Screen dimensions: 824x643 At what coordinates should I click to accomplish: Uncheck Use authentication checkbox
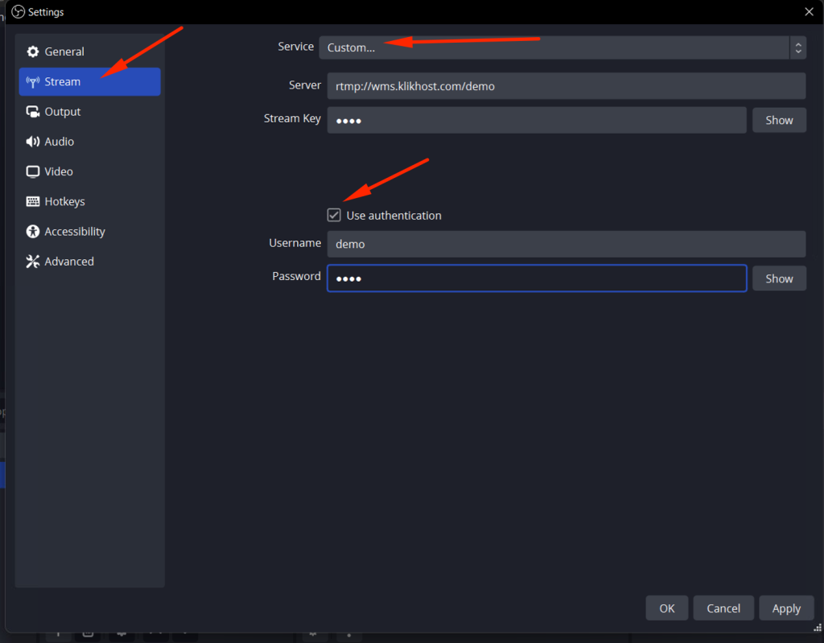(x=334, y=215)
